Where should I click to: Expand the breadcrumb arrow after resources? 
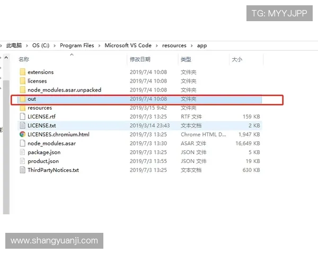pos(192,46)
